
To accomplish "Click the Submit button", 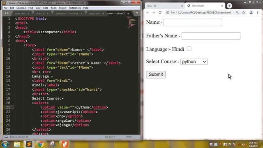I will [x=156, y=74].
